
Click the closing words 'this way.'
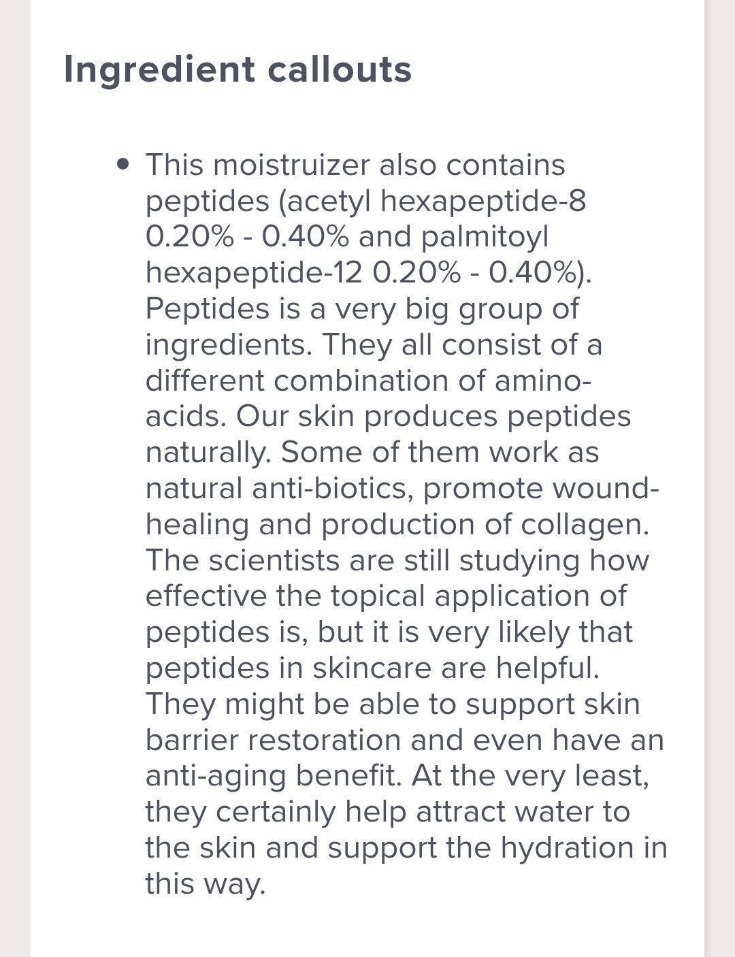(205, 883)
